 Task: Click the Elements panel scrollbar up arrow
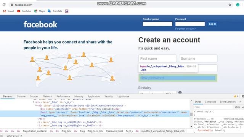point(191,101)
